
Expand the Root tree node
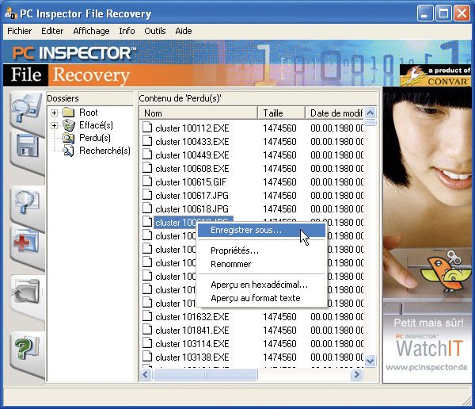(54, 113)
